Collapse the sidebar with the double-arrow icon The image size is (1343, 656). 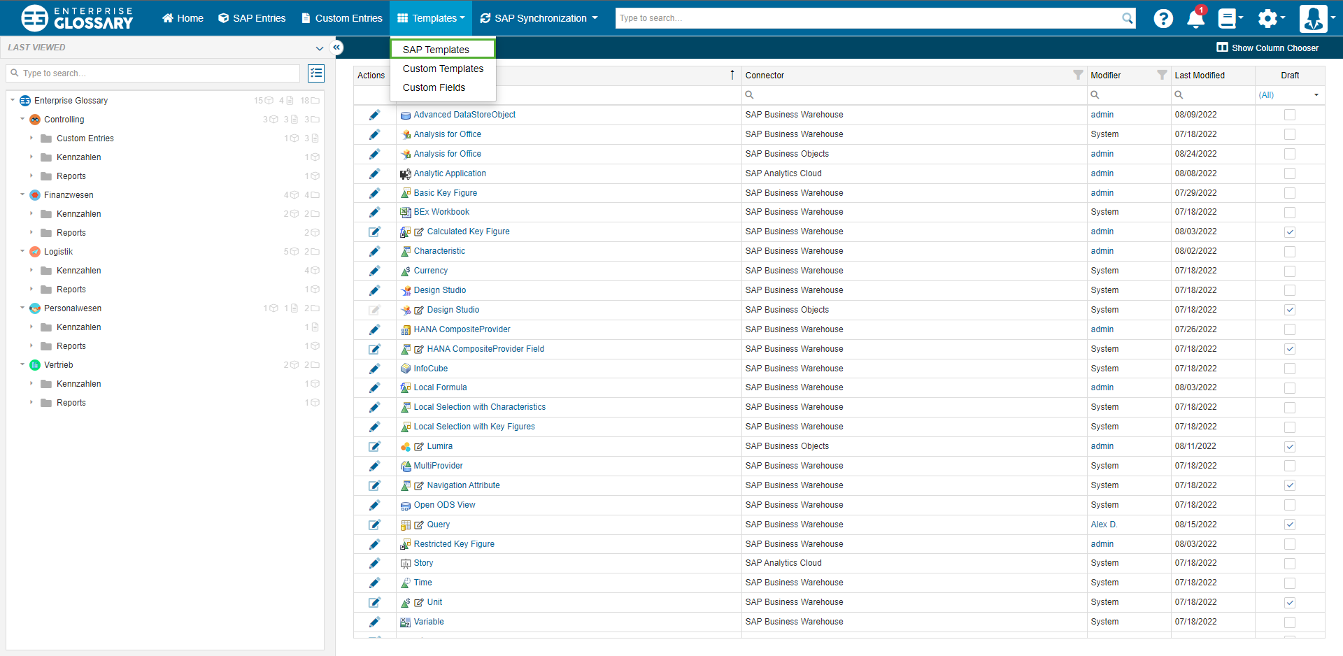336,48
